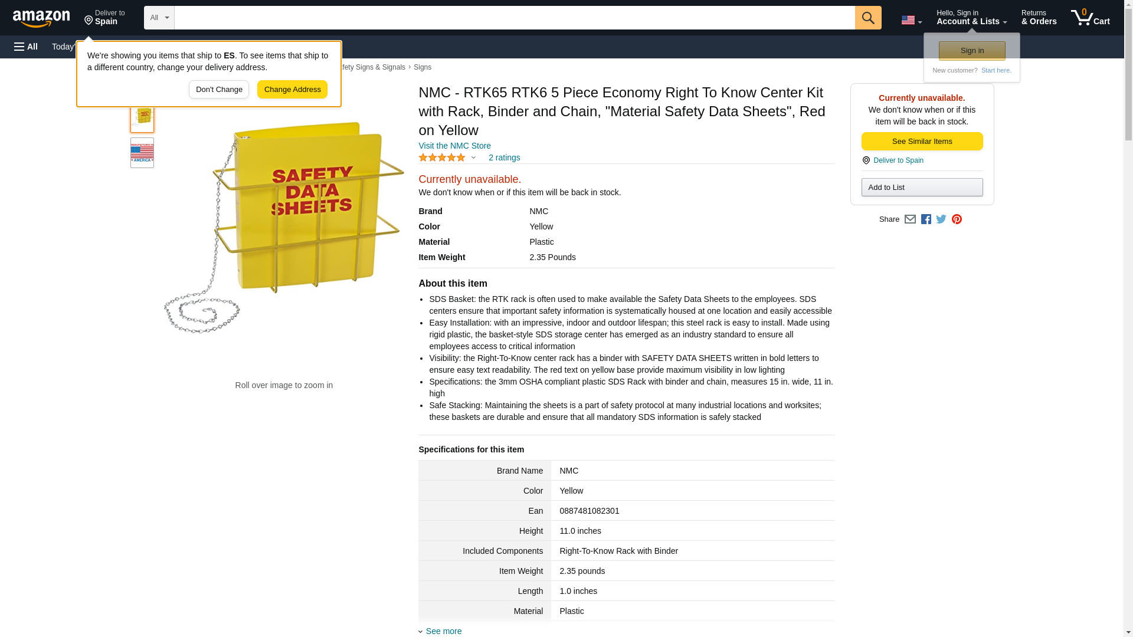Screen dimensions: 1133x637
Task: Open Visit the NMC Store link
Action: coord(454,146)
